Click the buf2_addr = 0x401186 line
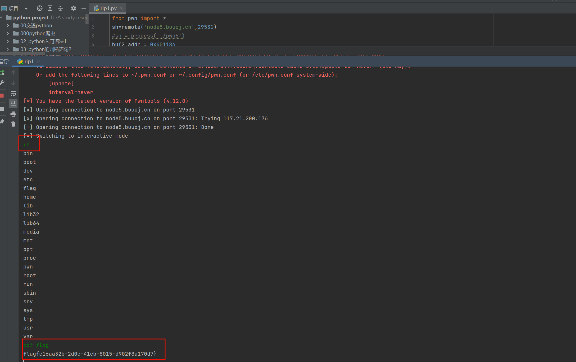 tap(143, 44)
